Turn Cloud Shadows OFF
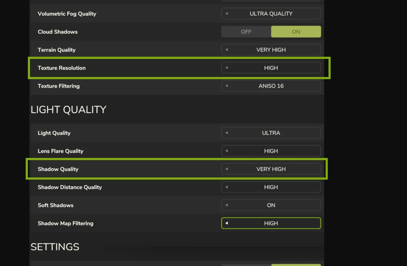This screenshot has height=266, width=407. [x=246, y=32]
